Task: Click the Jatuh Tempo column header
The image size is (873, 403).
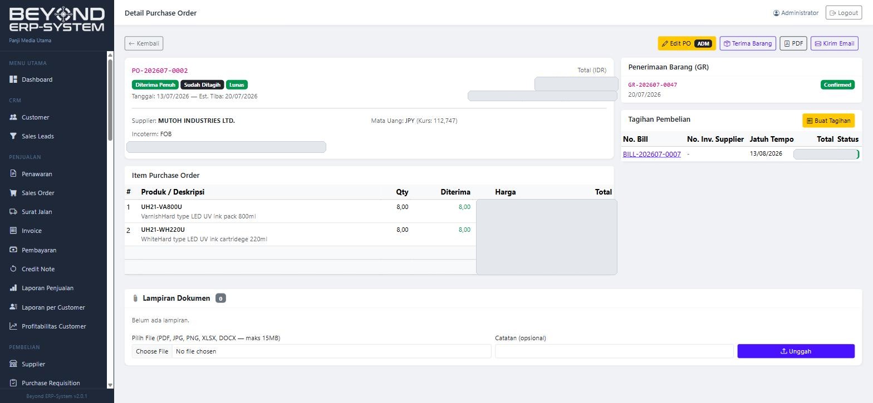Action: click(x=772, y=139)
